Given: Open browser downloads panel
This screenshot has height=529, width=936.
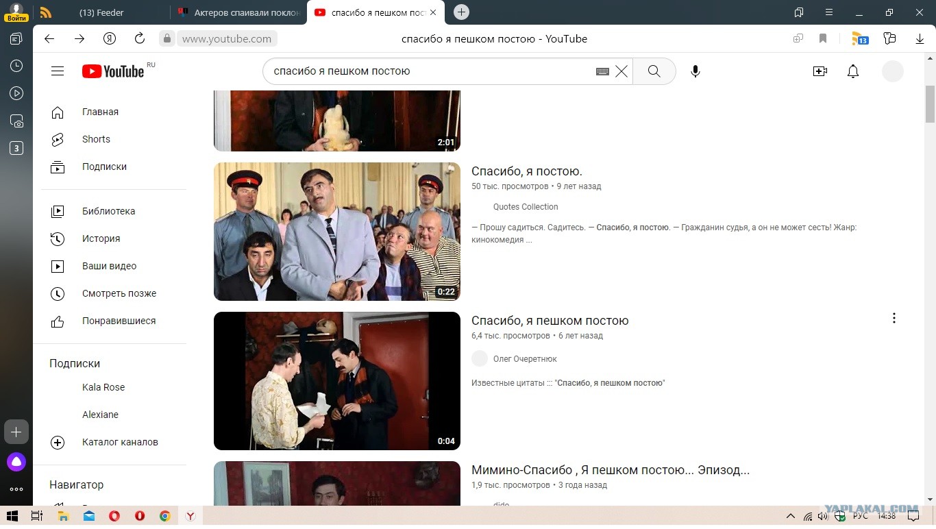Looking at the screenshot, I should coord(920,39).
